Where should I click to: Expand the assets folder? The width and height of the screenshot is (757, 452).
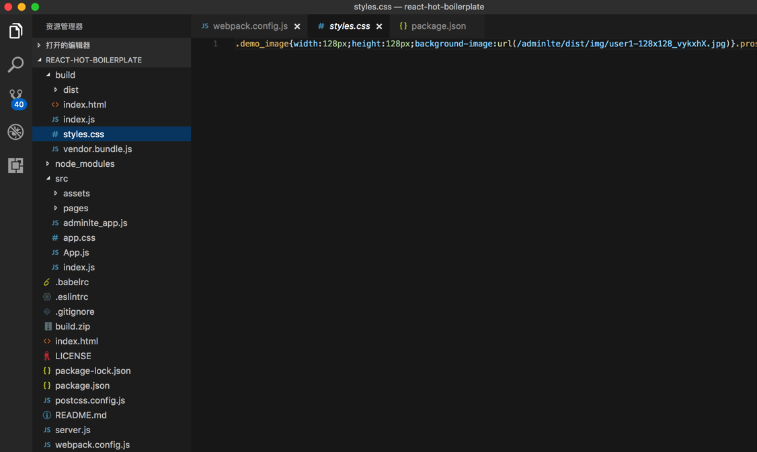pos(112,193)
